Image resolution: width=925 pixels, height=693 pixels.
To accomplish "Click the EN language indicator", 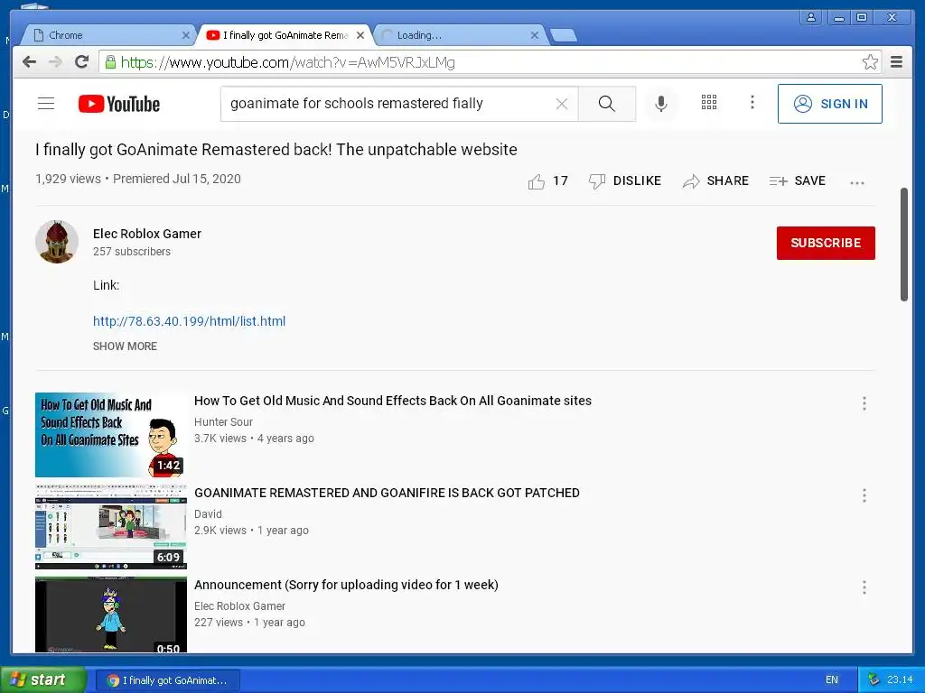I will click(832, 680).
